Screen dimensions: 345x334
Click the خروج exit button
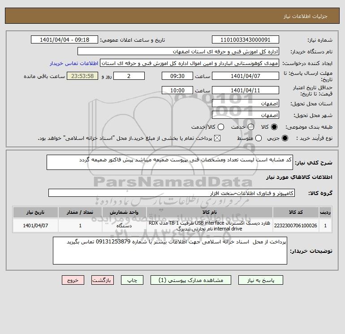click(73, 280)
